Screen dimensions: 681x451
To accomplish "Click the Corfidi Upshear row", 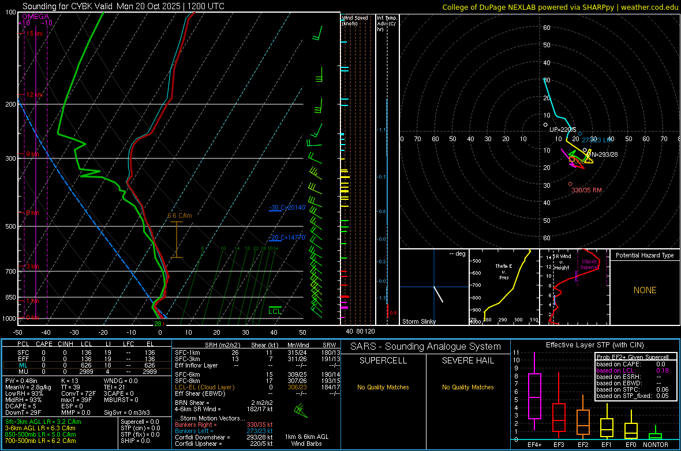I will [224, 444].
